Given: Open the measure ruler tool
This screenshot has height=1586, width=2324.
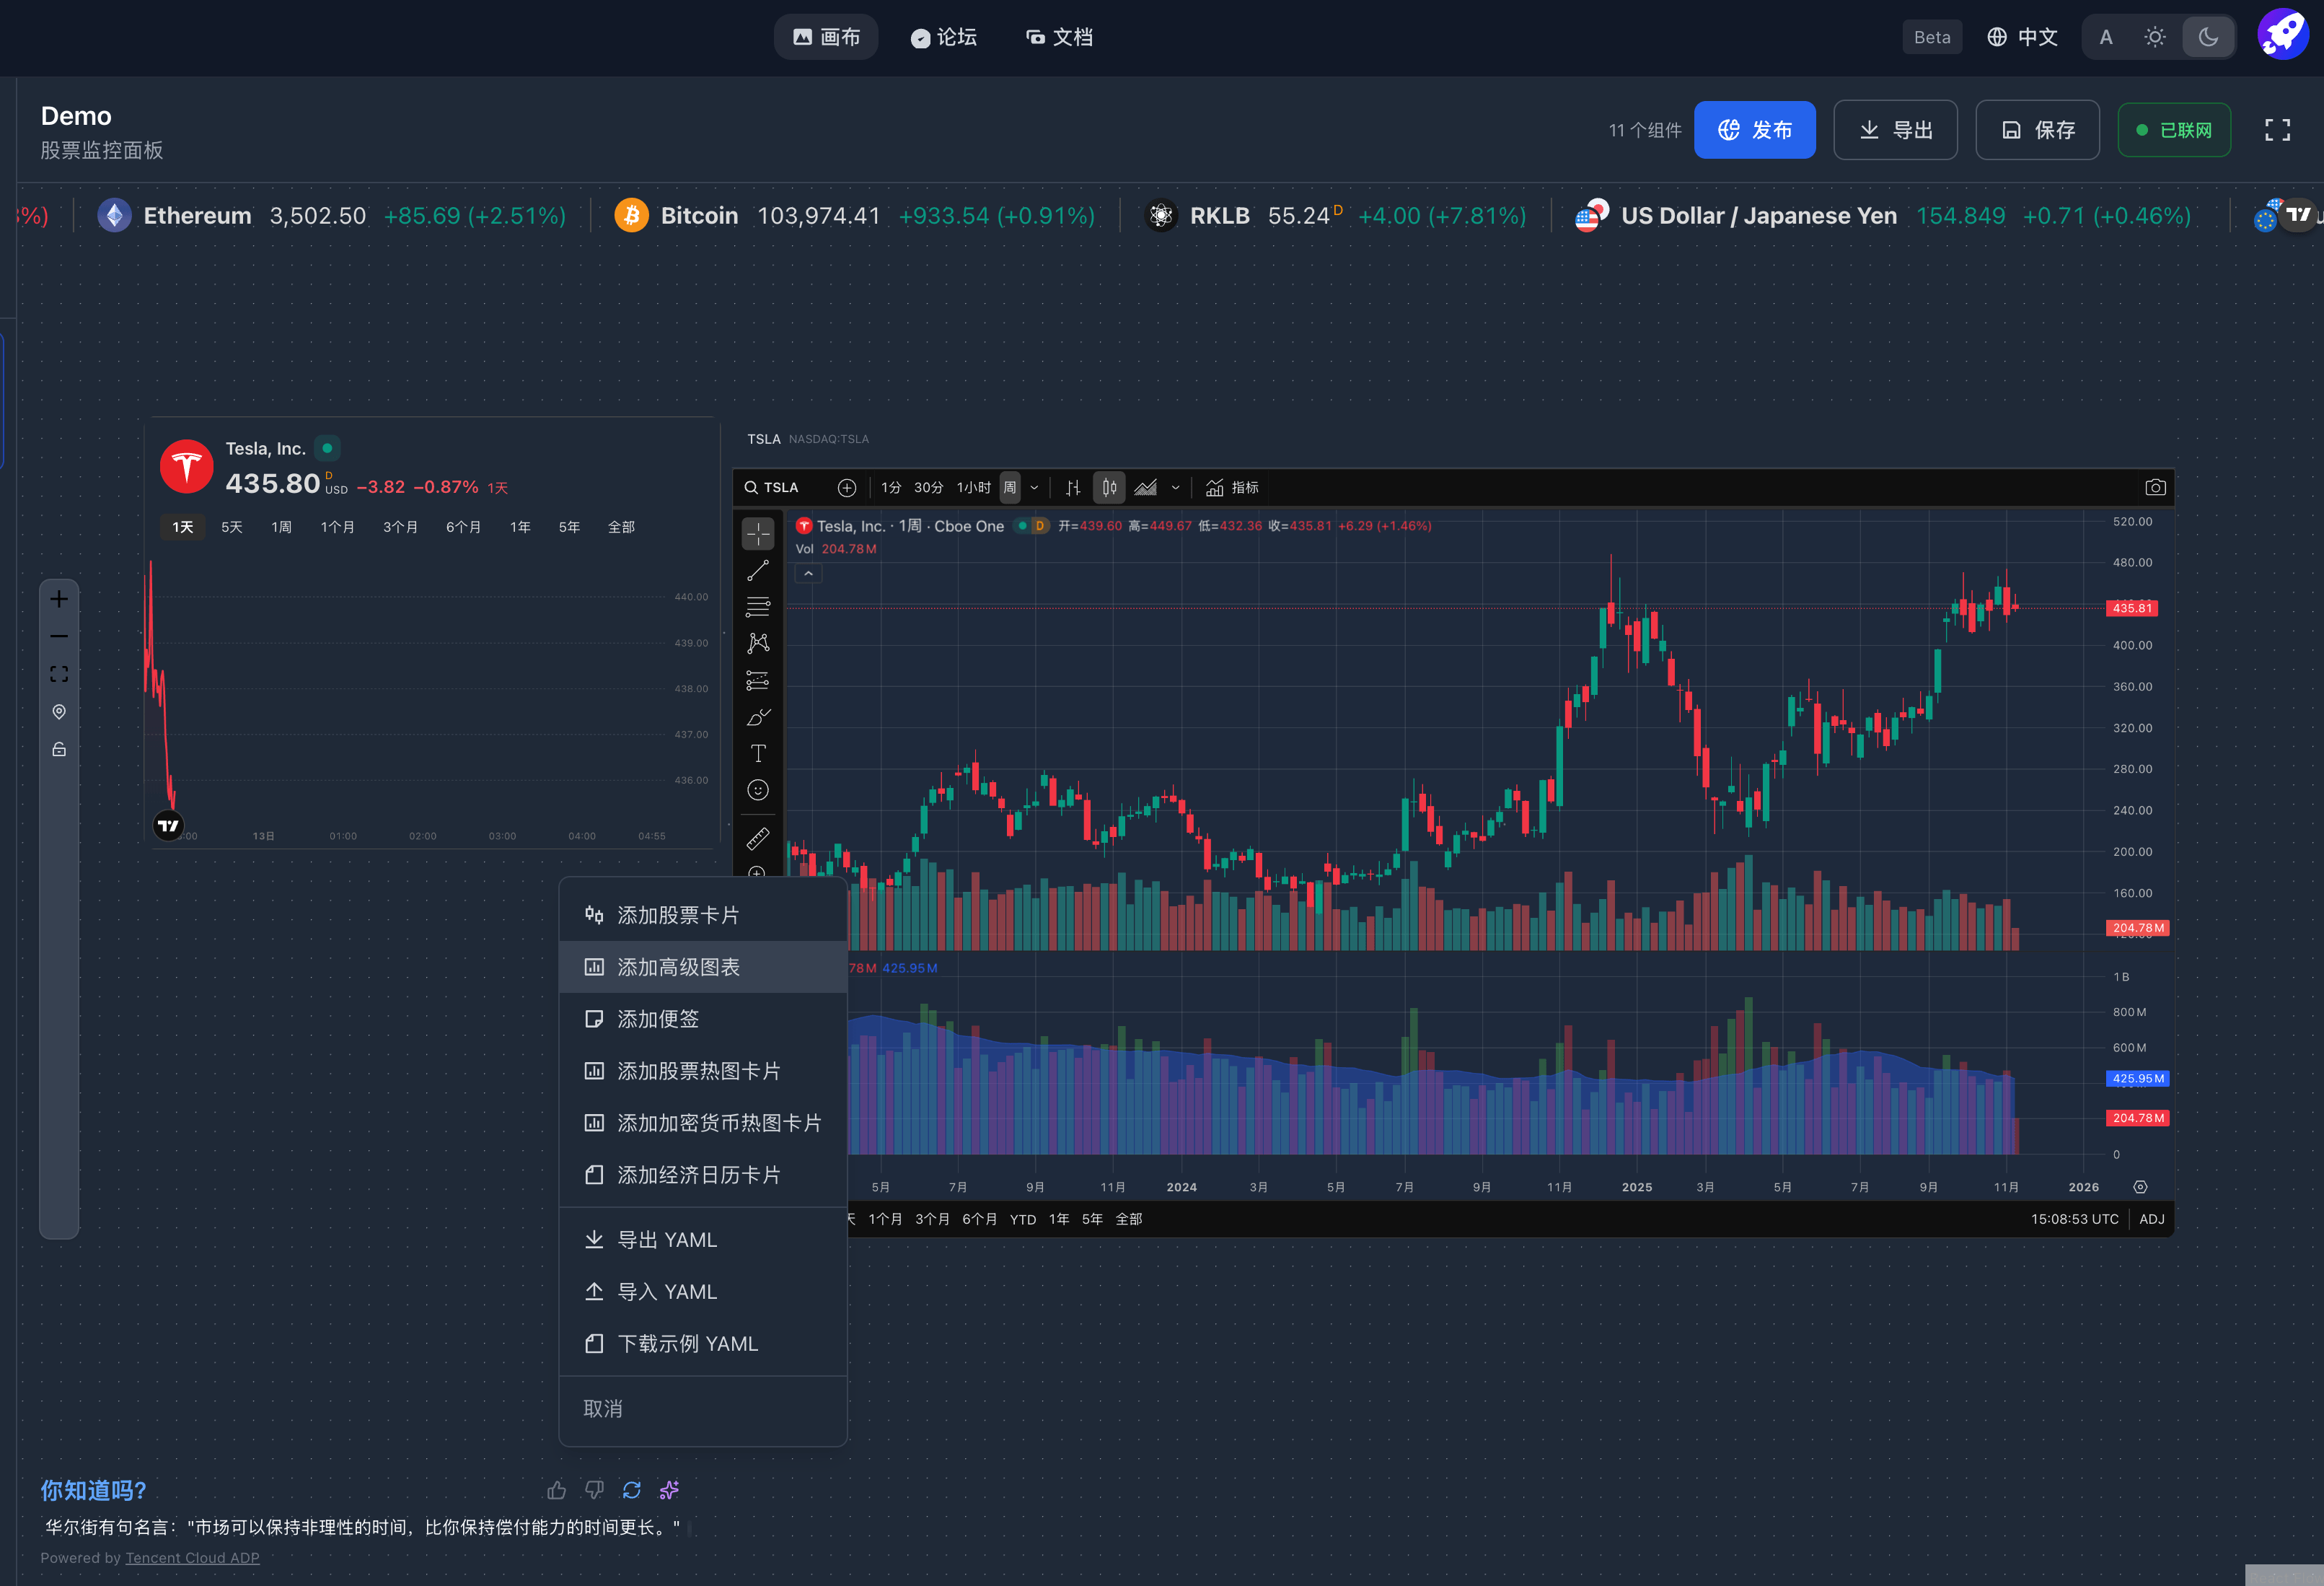Looking at the screenshot, I should coord(758,838).
